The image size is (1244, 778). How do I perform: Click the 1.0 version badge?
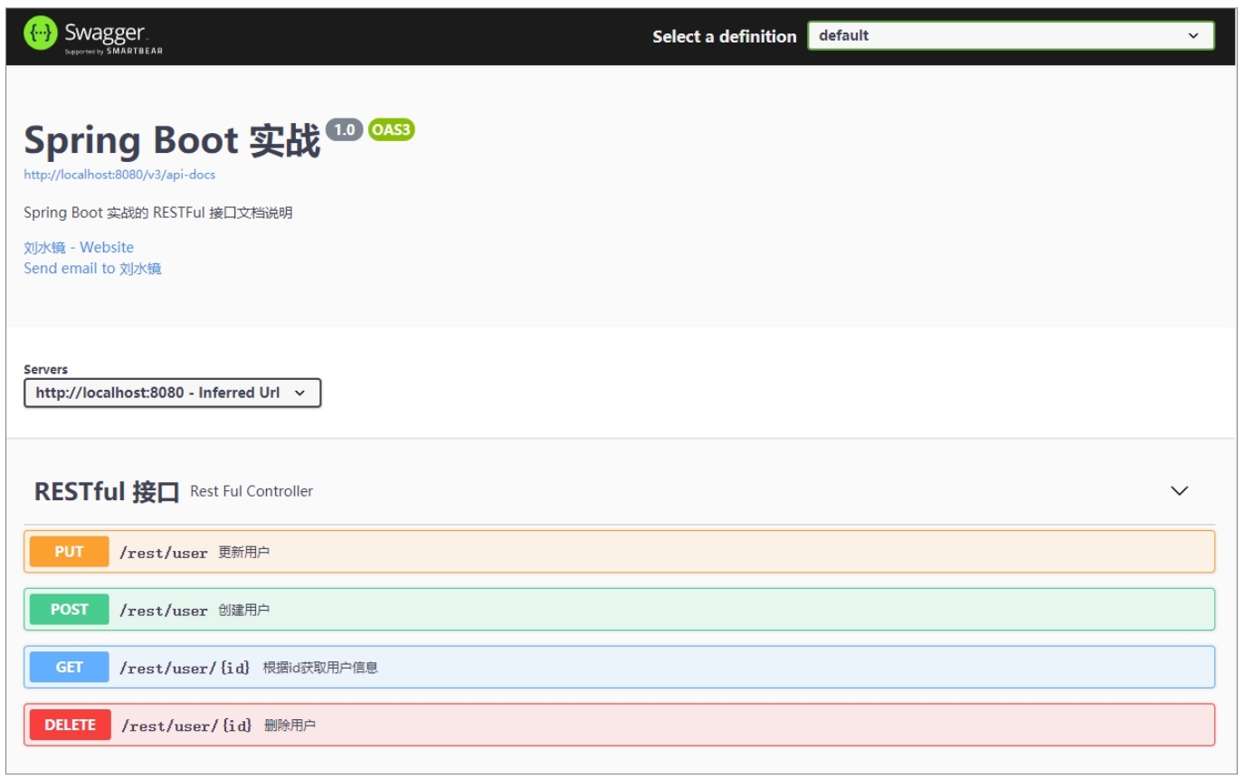pos(344,130)
